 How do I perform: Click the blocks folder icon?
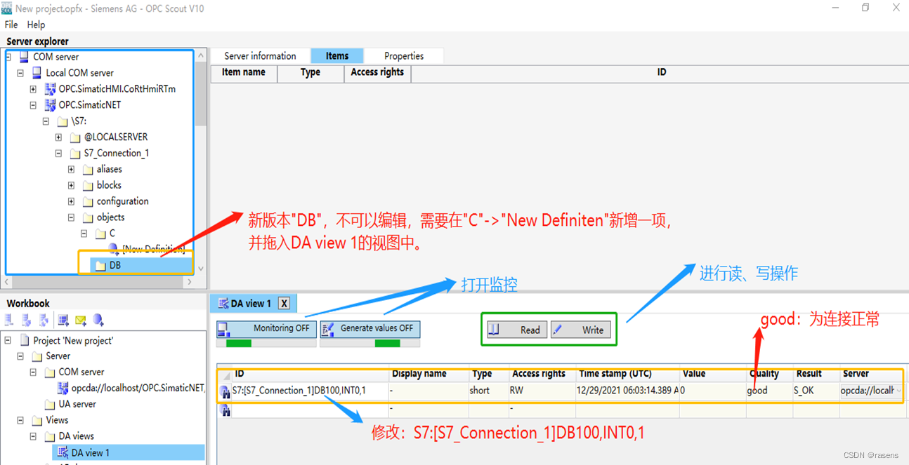coord(88,185)
